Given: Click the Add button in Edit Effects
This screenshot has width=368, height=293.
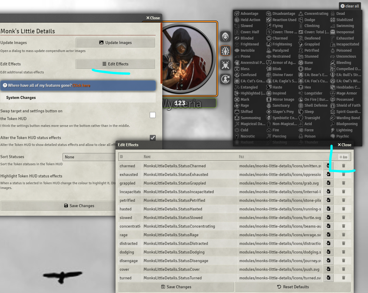Looking at the screenshot, I should point(344,157).
